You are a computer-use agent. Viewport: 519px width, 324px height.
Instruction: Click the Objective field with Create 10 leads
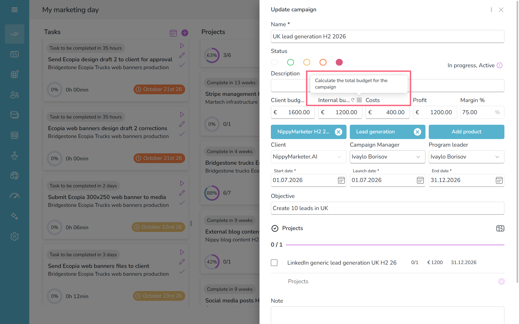387,208
